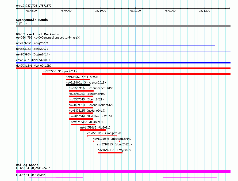The width and height of the screenshot is (238, 181).
Task: Select the FLJ22184|NR_104345 gene label
Action: 30,175
